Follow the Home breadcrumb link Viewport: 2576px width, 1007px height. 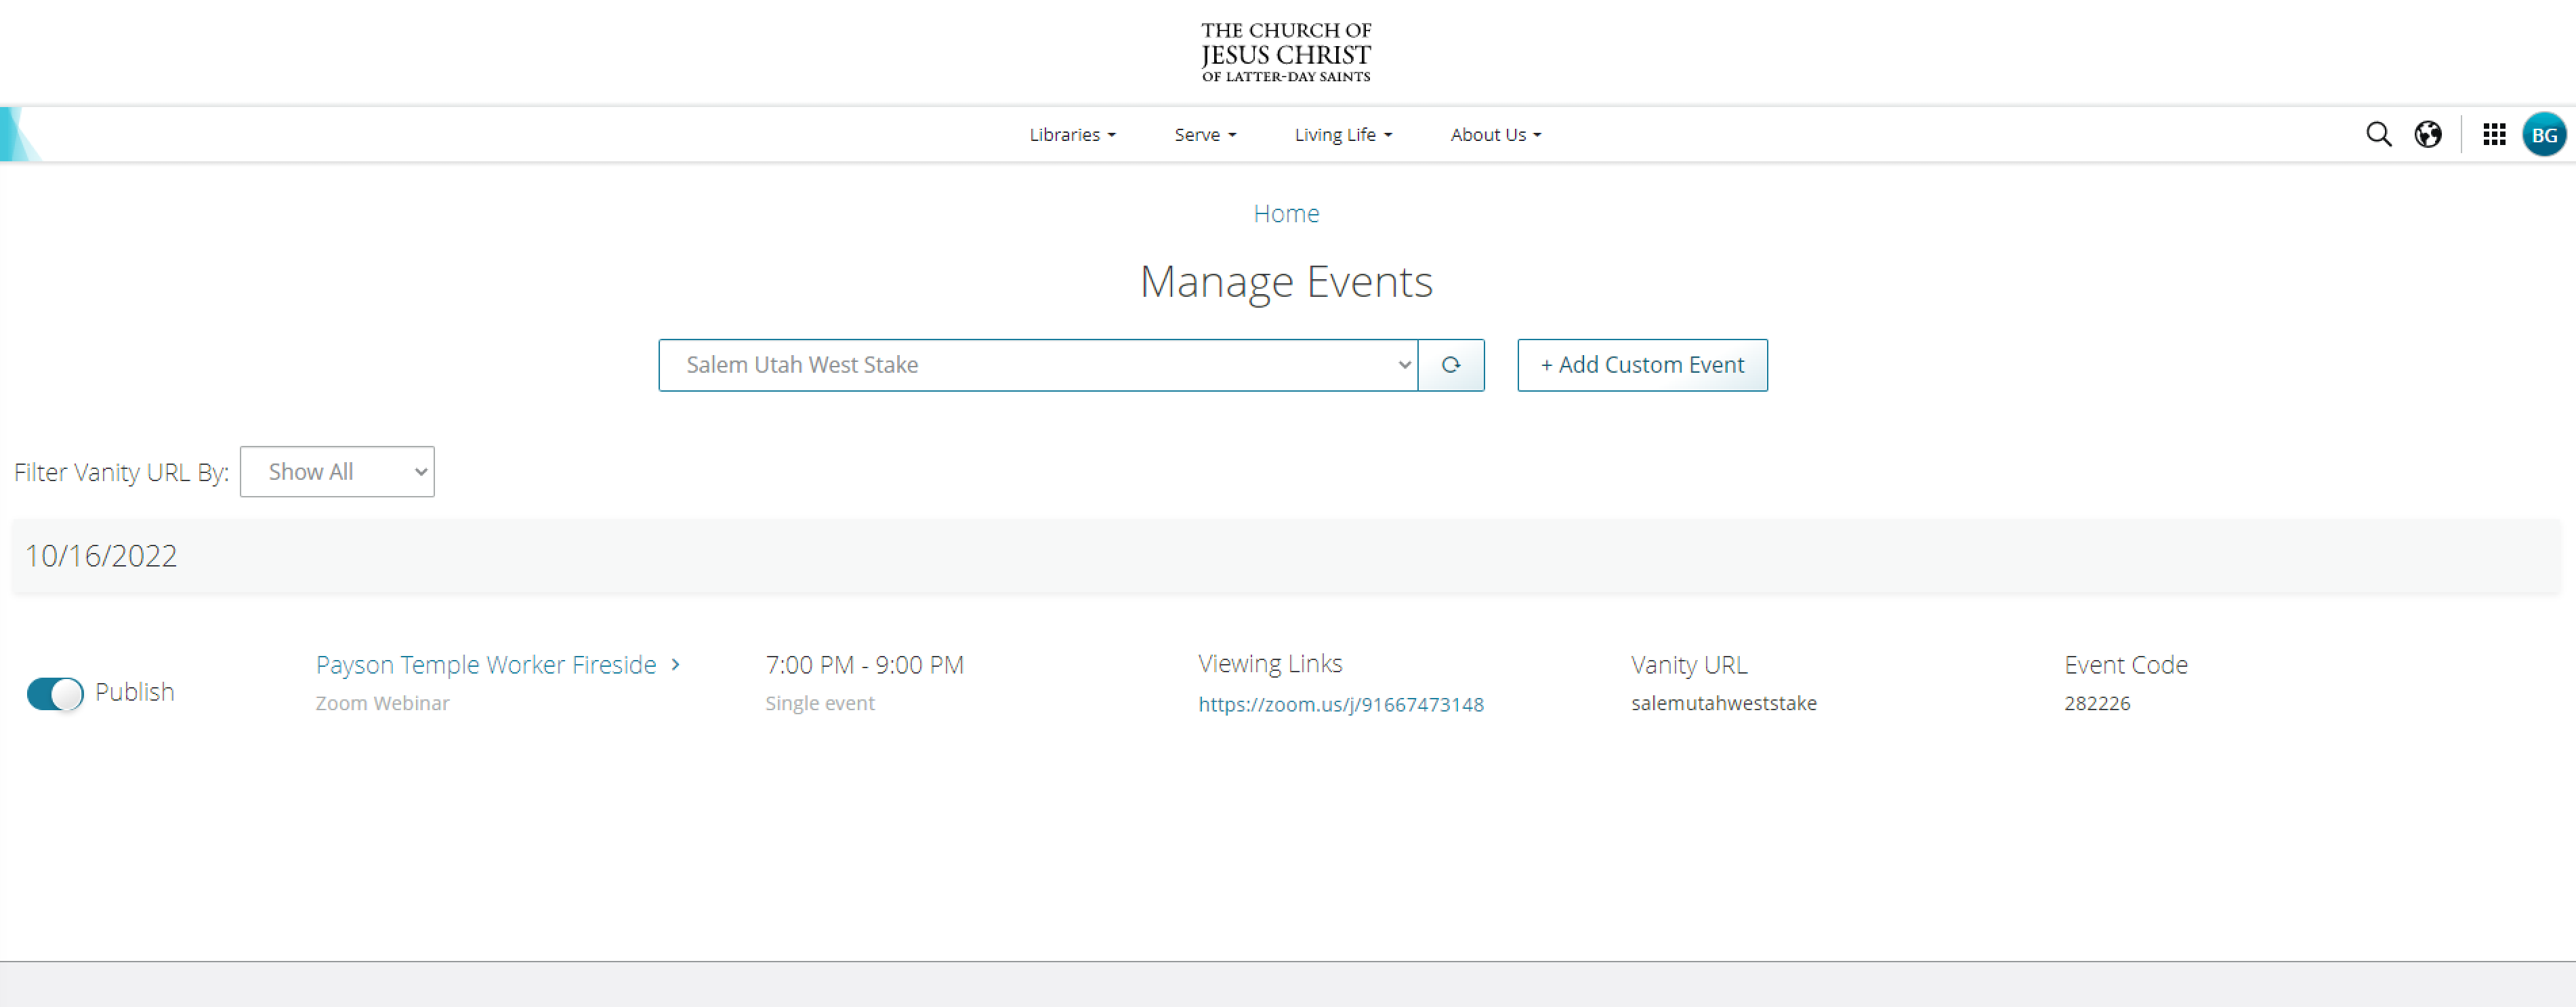[x=1286, y=213]
